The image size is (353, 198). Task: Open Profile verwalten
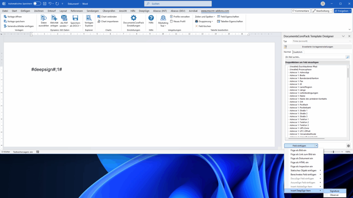[180, 16]
